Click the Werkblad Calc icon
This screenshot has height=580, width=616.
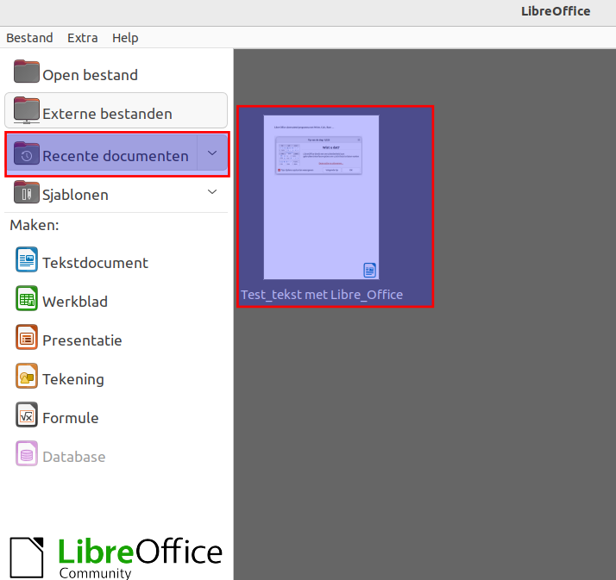(27, 298)
